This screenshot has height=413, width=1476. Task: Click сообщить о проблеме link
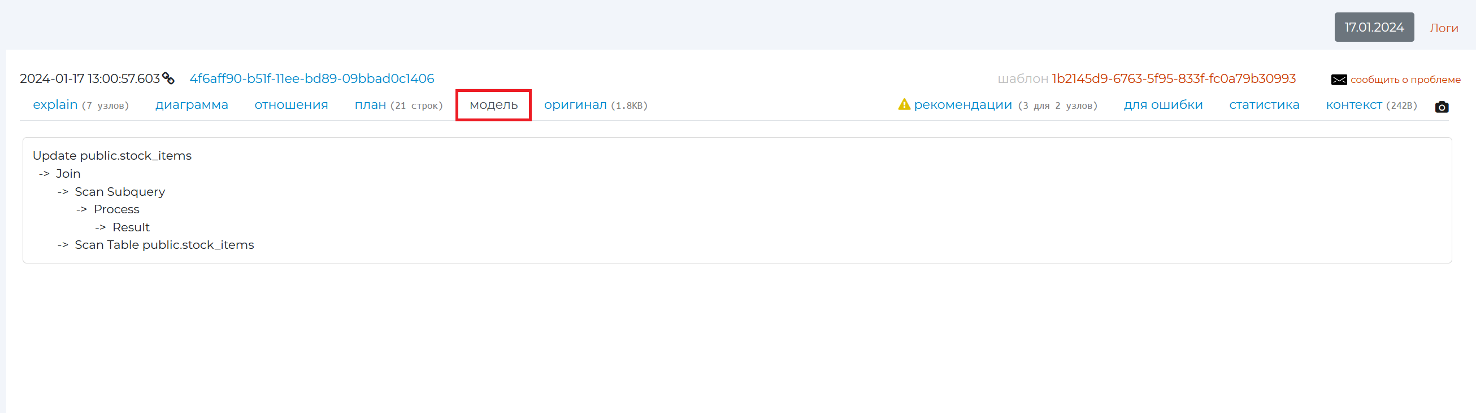[x=1405, y=80]
